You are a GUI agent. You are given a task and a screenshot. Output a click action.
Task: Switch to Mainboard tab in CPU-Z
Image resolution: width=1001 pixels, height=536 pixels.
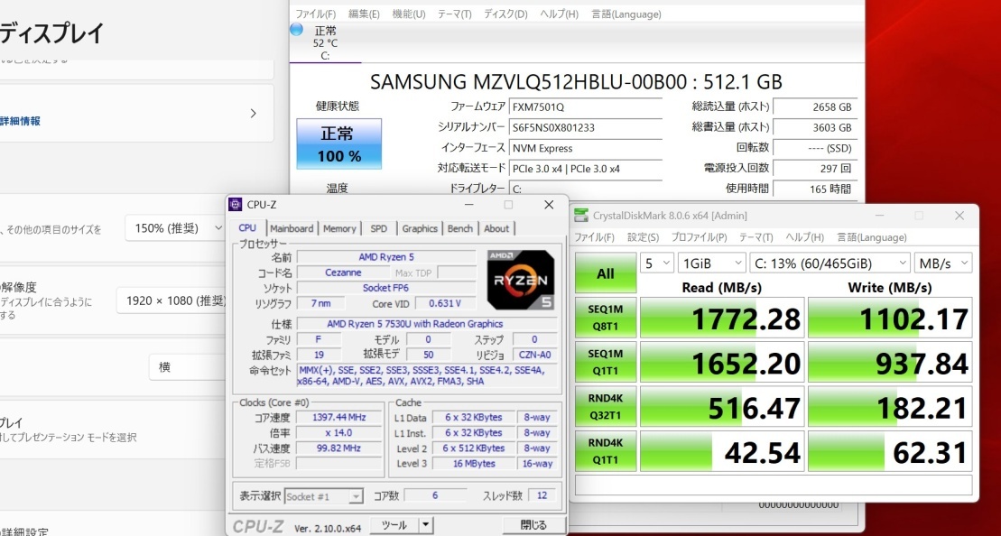[x=292, y=228]
